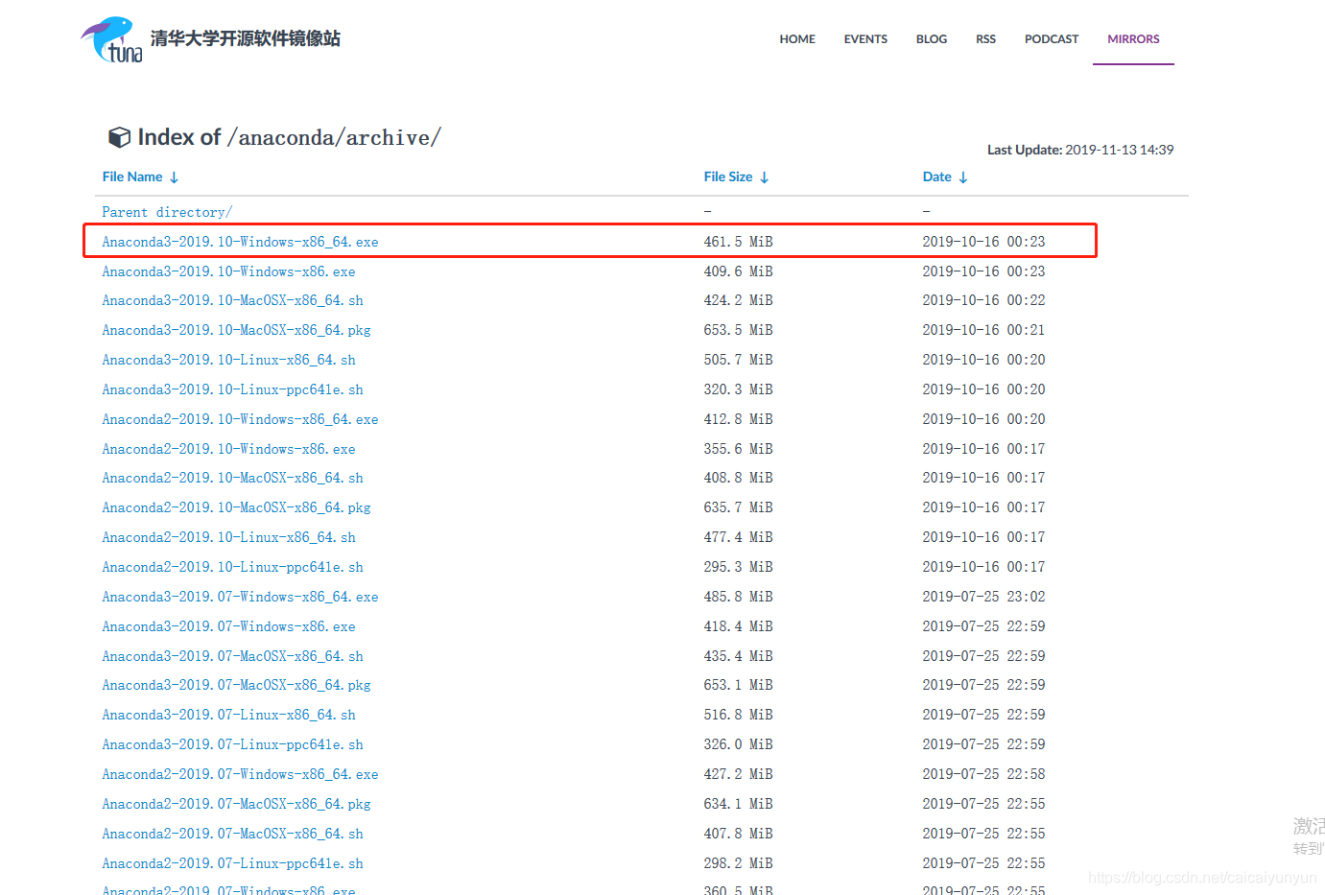The width and height of the screenshot is (1325, 895).
Task: Open the RSS feed link
Action: (x=985, y=39)
